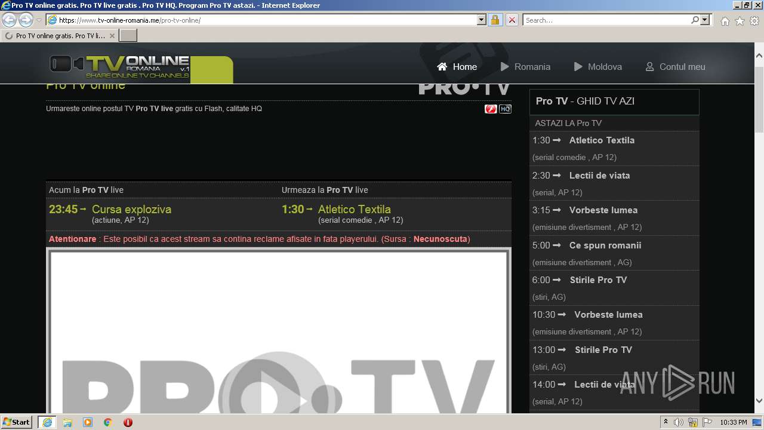Click ASTAZI LA Pro TV label
Viewport: 764px width, 430px height.
568,123
